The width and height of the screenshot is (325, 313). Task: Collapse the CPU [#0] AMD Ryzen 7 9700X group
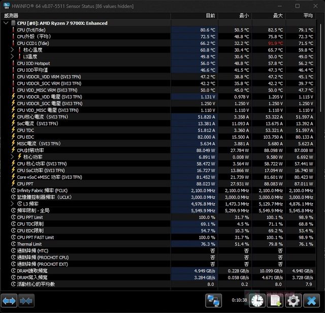pos(6,23)
